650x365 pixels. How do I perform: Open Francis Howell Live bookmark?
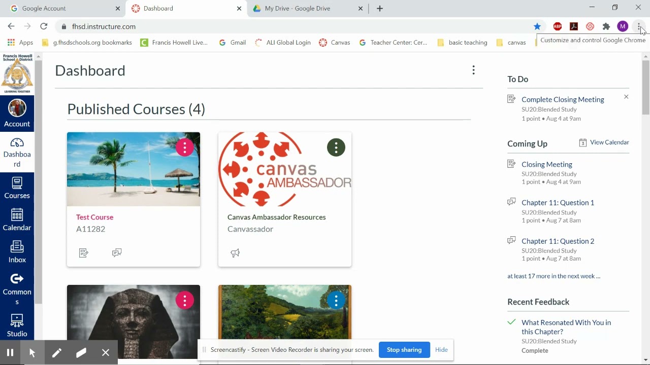(x=174, y=43)
